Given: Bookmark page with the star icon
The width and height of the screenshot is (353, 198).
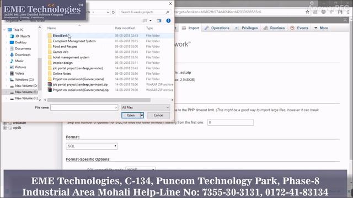Looking at the screenshot, I should coord(307,12).
